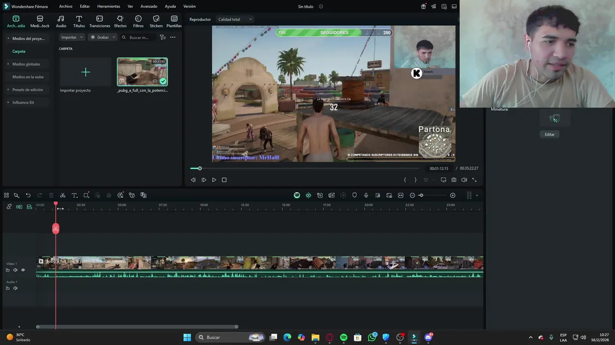615x345 pixels.
Task: Click the select pointer tool in timeline toolbar
Action: pos(16,195)
